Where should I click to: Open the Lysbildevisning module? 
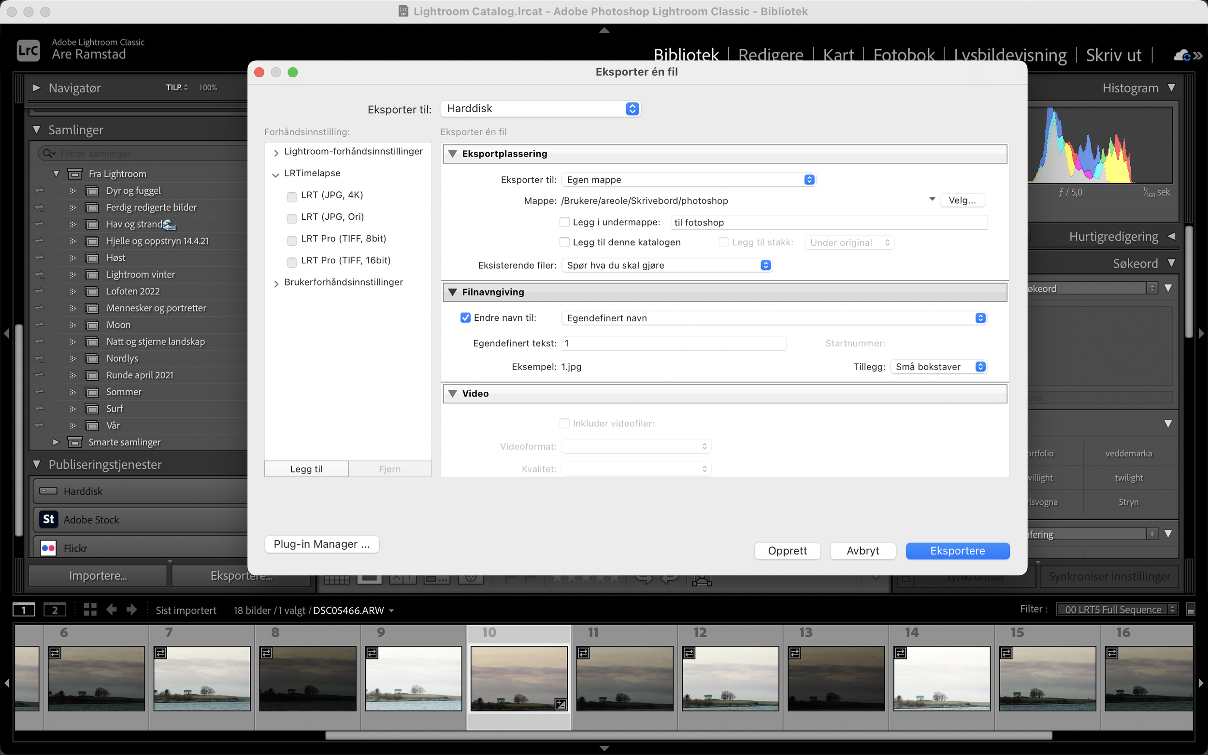coord(1010,55)
